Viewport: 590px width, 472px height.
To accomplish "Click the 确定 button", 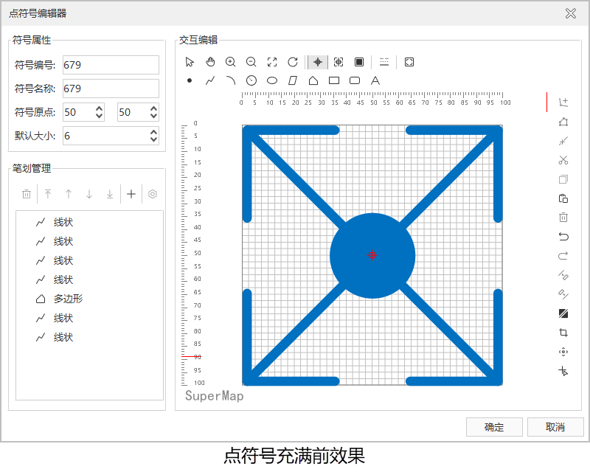I will pyautogui.click(x=494, y=427).
